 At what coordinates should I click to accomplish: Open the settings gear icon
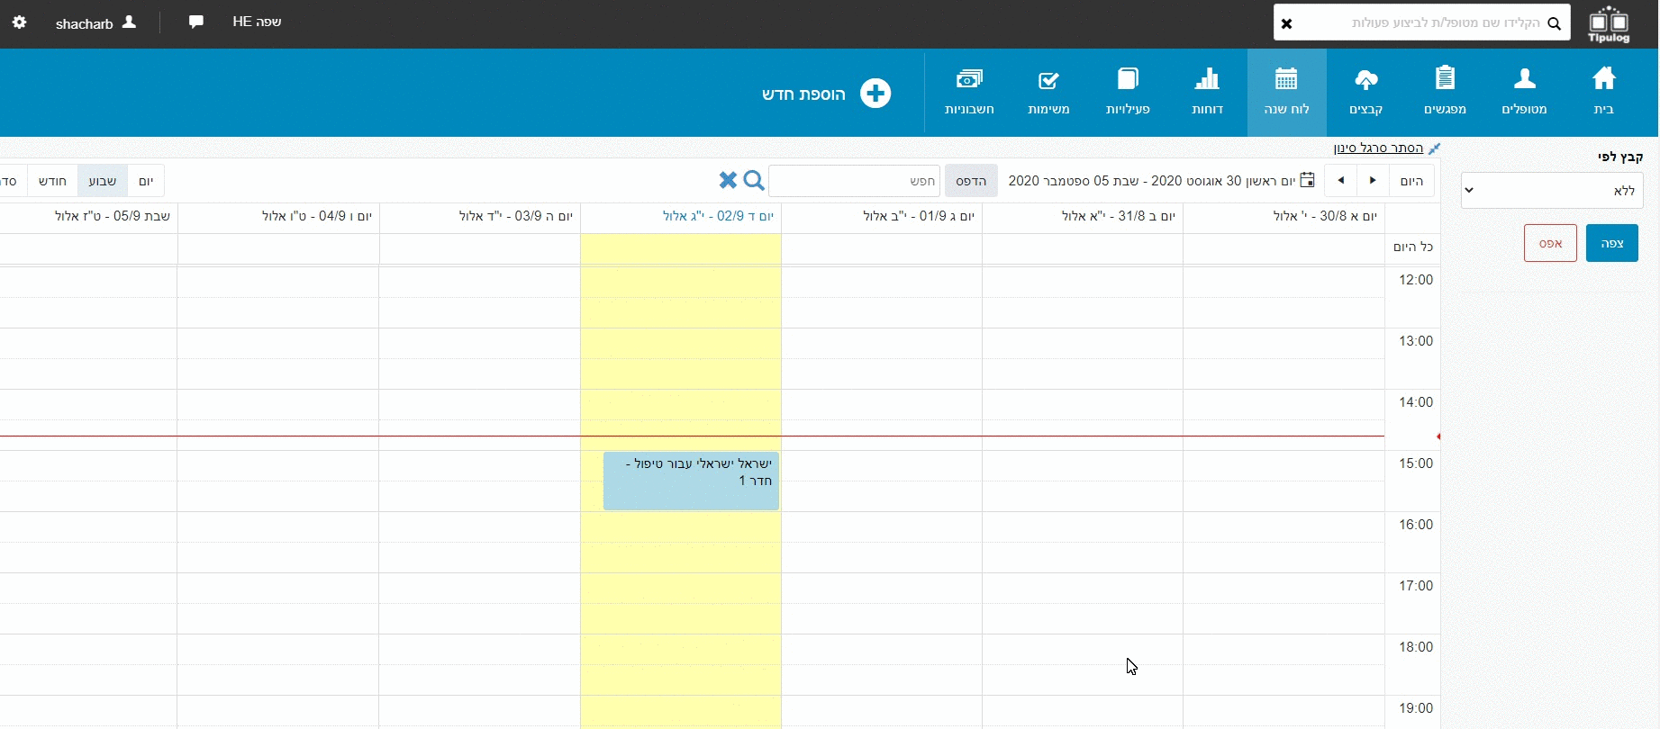20,22
